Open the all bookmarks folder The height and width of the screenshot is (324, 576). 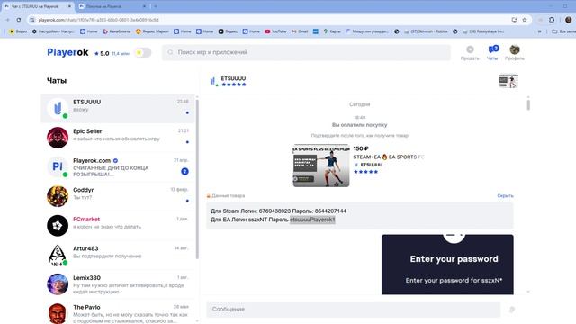point(564,31)
